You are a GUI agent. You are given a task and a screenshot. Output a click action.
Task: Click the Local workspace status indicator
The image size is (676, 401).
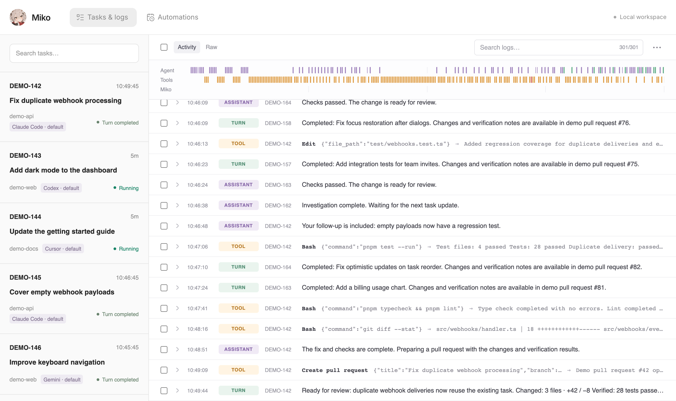(640, 17)
